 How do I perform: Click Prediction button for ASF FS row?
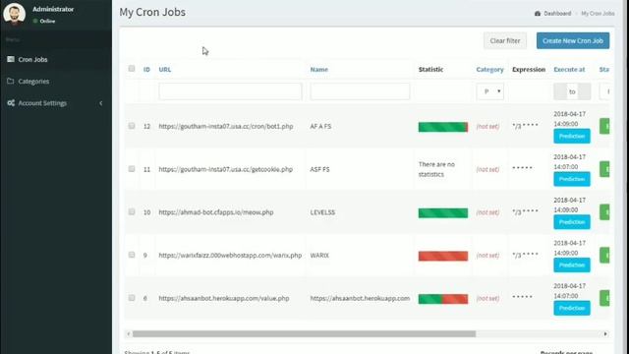(x=572, y=179)
